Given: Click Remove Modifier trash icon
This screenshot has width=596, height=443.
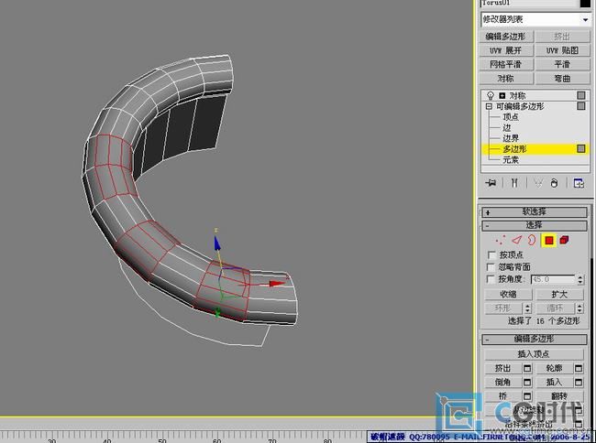Looking at the screenshot, I should [x=554, y=183].
